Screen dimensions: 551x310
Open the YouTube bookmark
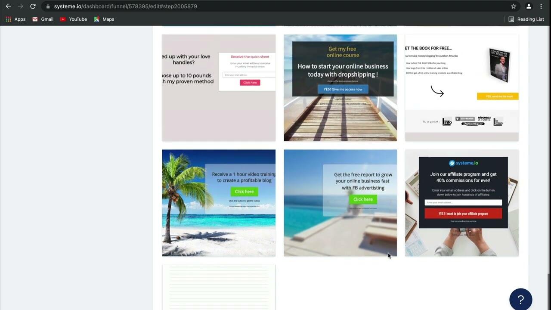coord(74,19)
